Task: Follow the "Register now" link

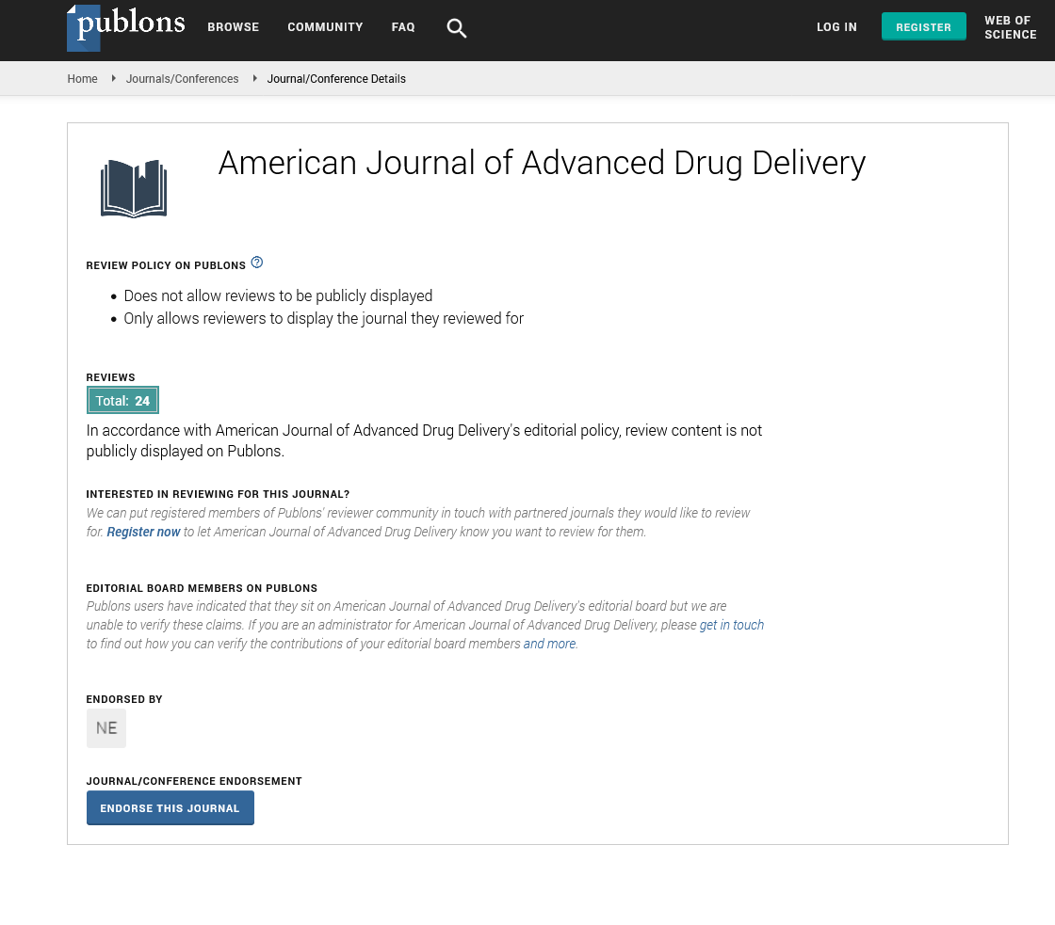Action: tap(143, 532)
